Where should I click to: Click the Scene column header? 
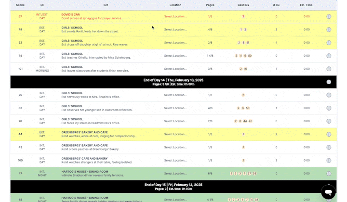pyautogui.click(x=20, y=5)
